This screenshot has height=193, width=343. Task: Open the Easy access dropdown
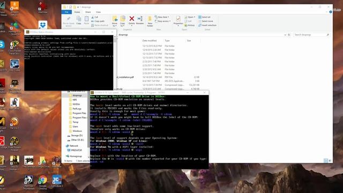[162, 21]
